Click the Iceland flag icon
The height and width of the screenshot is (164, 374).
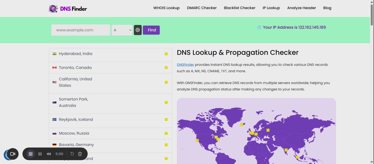point(54,120)
